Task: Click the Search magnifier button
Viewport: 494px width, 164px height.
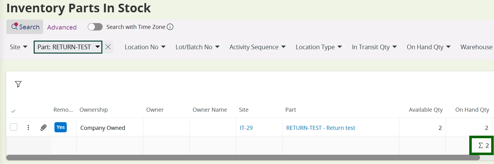Action: tap(25, 27)
